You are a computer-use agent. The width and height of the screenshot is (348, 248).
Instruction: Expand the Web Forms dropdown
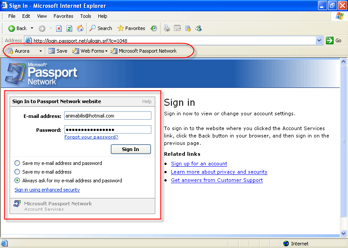(106, 51)
